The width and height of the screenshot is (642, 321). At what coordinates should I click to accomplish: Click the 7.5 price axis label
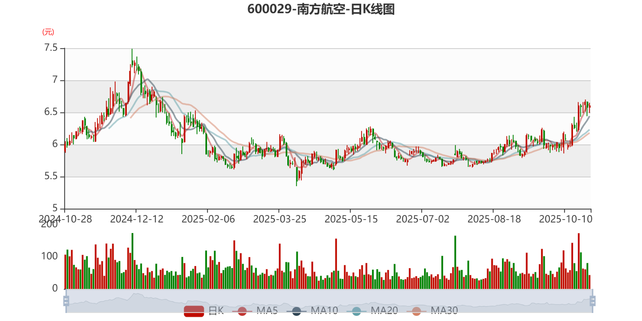coord(51,48)
